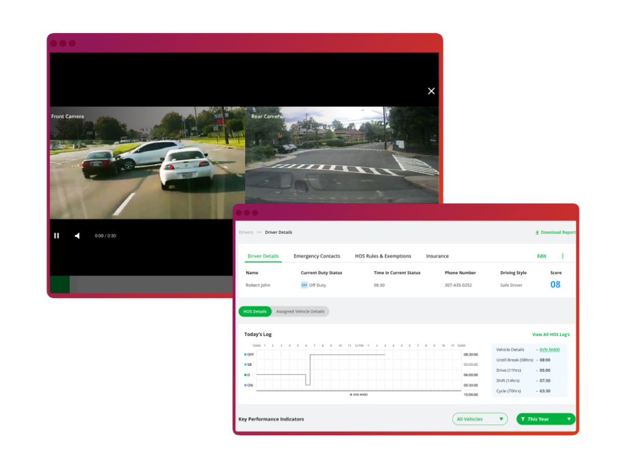626x469 pixels.
Task: Click Edit to modify driver details
Action: [542, 256]
